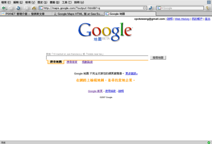This screenshot has width=212, height=144.
Task: Open the 搜尋商家 link
Action: [72, 62]
